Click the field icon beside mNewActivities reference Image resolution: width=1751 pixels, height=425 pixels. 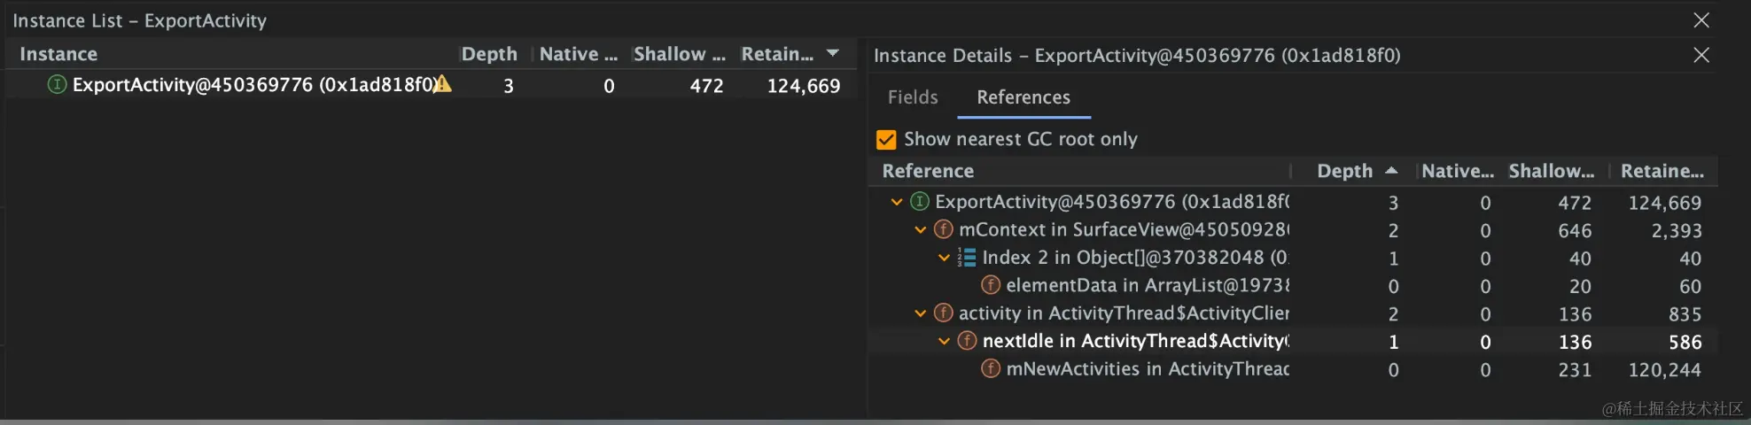(991, 368)
